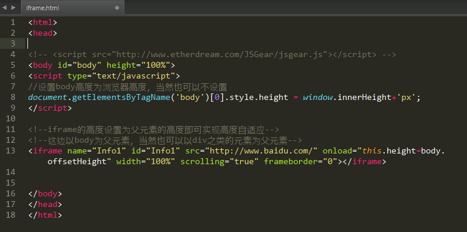Click line number 4 in gutter

(x=13, y=55)
